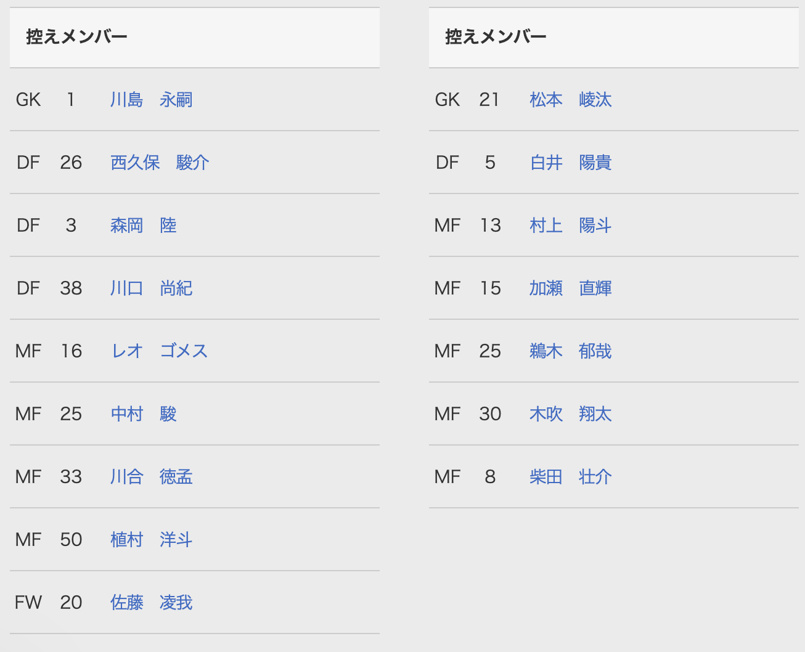Select the 川合 徳孟 link
The height and width of the screenshot is (652, 805).
pyautogui.click(x=151, y=477)
